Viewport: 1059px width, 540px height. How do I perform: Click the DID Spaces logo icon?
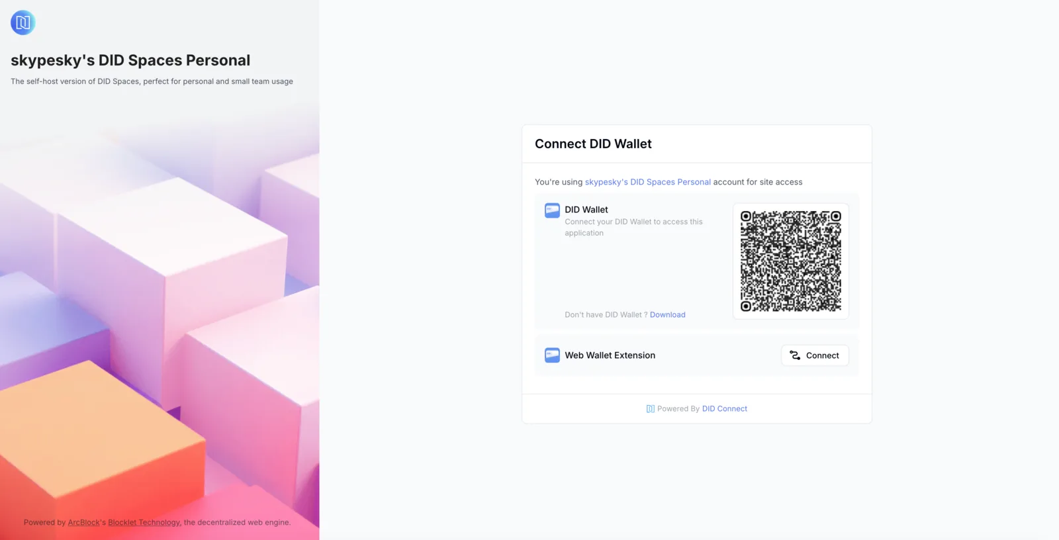[23, 22]
